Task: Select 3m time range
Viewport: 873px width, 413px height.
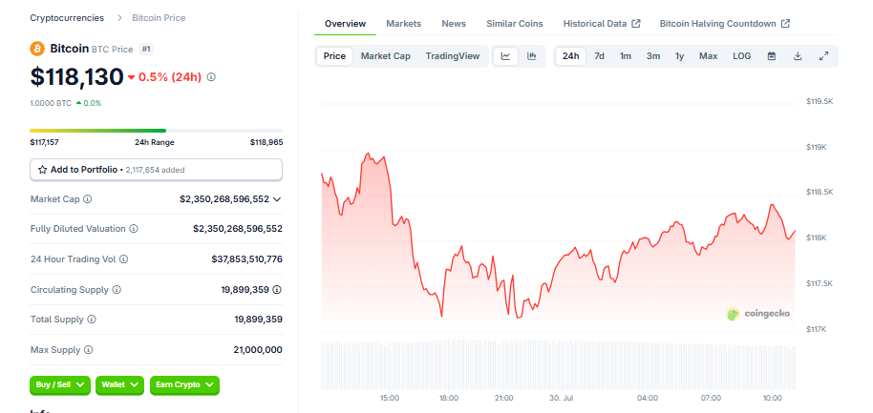Action: pos(653,56)
